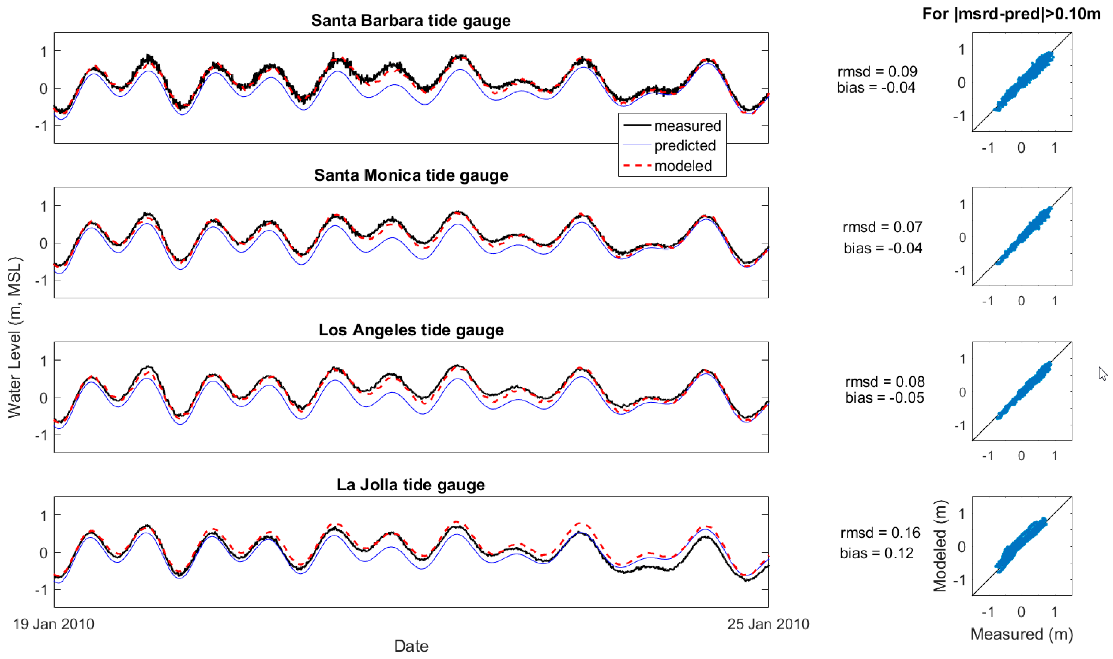Viewport: 1113px width, 659px height.
Task: Click the Santa Monica tide gauge title
Action: coord(411,175)
